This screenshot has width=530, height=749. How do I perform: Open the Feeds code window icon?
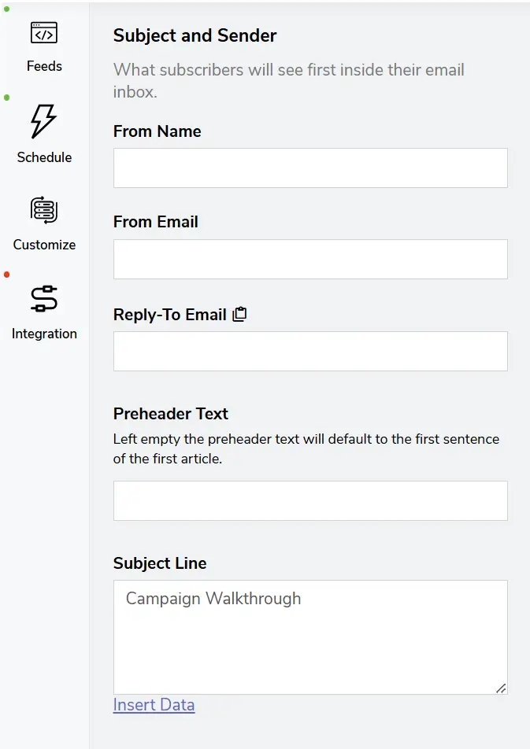[x=44, y=34]
